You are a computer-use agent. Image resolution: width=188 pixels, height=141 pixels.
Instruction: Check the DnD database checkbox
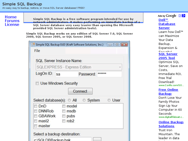point(36,106)
